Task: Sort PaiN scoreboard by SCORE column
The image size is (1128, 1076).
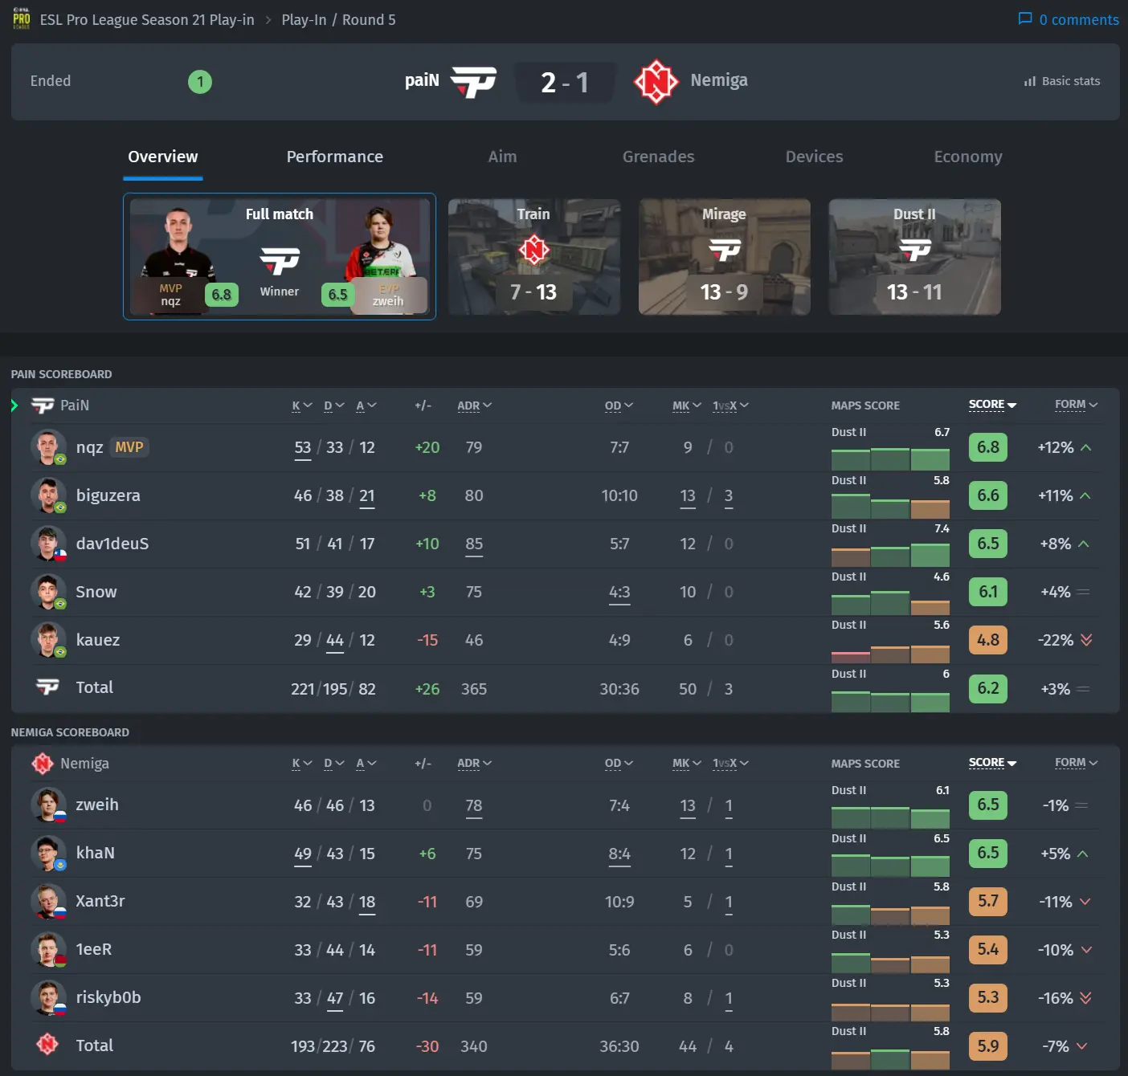Action: point(992,405)
